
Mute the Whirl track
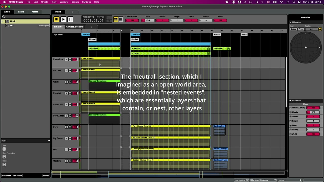click(x=70, y=82)
